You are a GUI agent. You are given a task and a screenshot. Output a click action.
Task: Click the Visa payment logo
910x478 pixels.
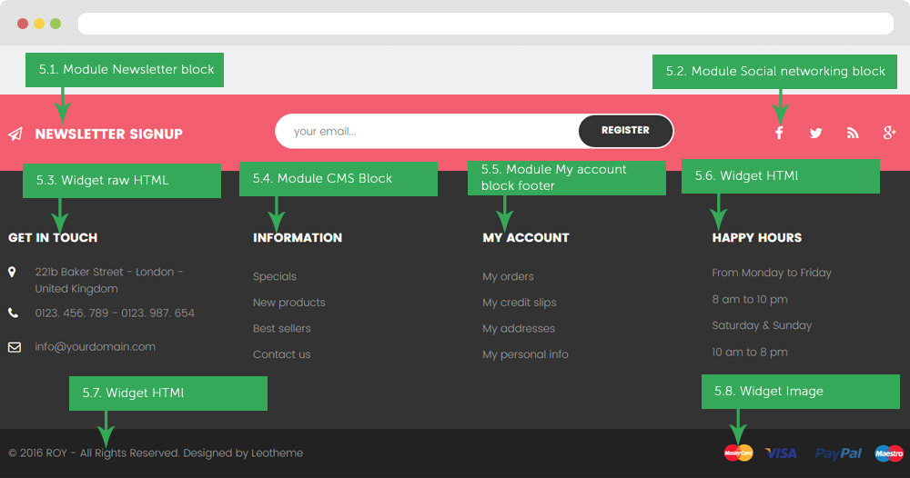(x=781, y=453)
